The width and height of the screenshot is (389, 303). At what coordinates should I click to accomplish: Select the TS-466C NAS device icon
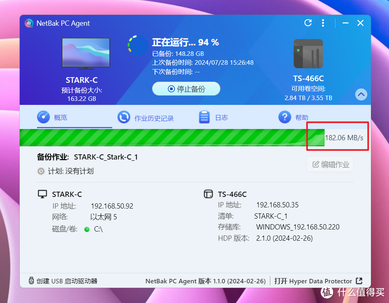pos(308,53)
